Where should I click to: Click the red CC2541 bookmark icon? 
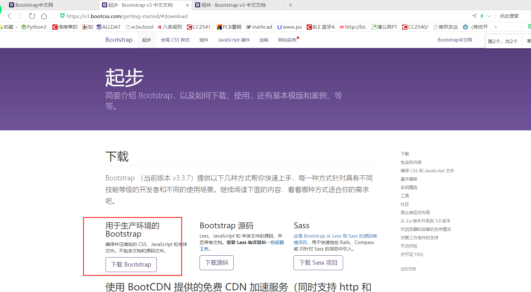point(190,27)
